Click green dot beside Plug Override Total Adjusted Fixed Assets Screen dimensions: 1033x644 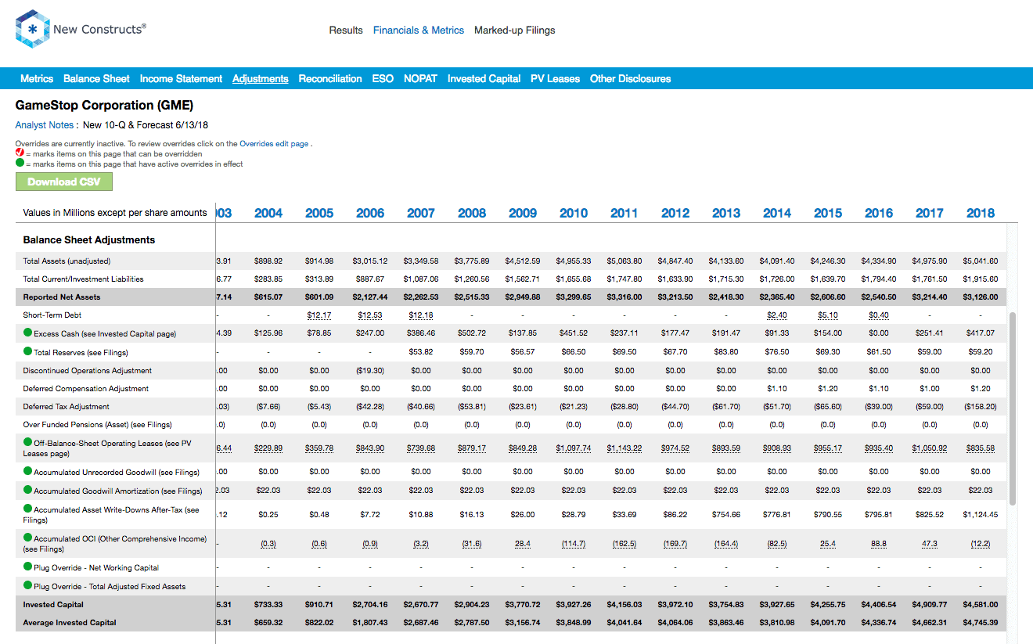pyautogui.click(x=28, y=585)
